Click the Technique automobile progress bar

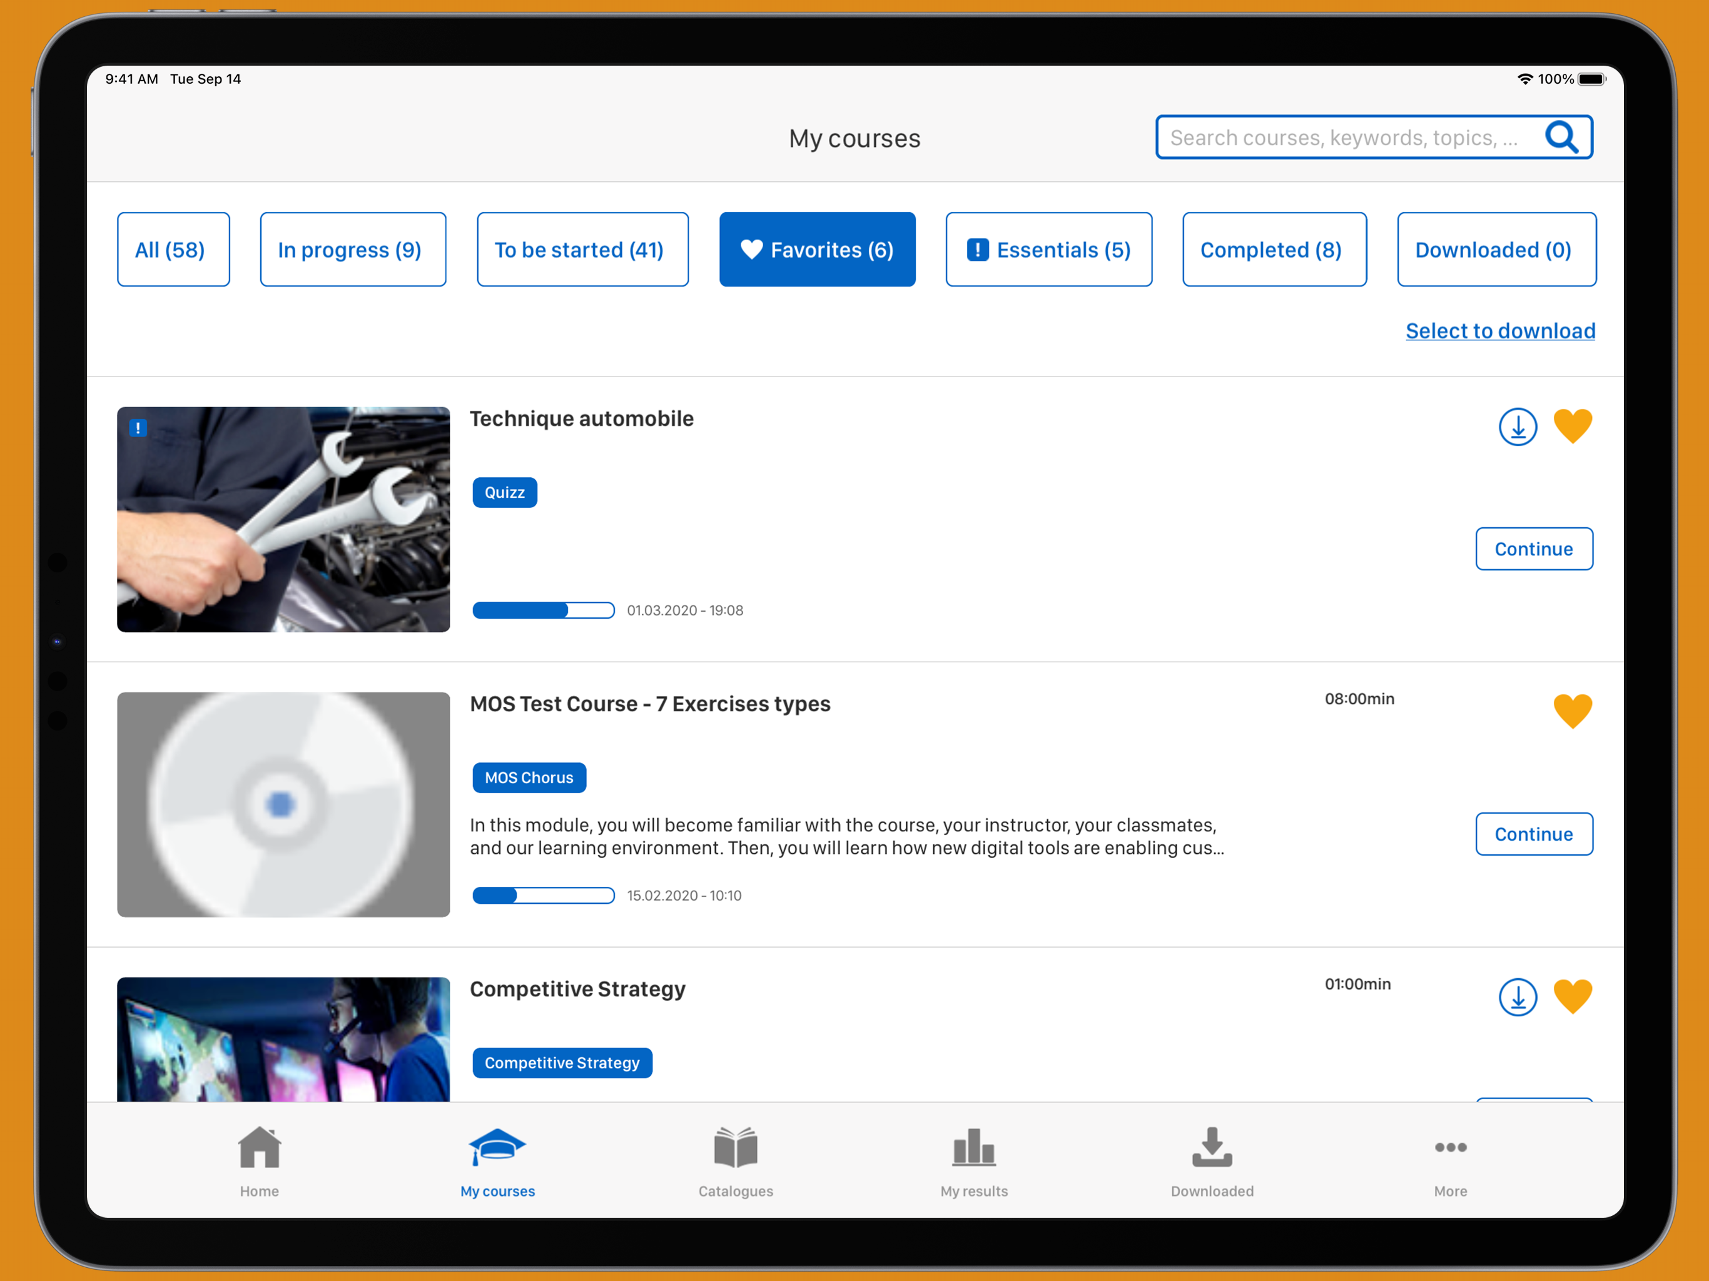(543, 610)
